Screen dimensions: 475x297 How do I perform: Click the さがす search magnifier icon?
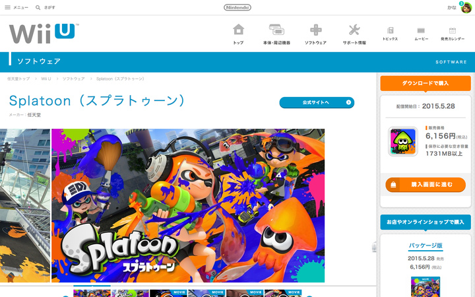pyautogui.click(x=38, y=7)
